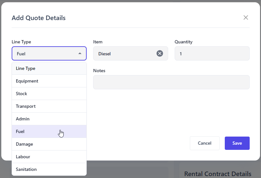Click into the Notes text field
This screenshot has width=261, height=178.
pyautogui.click(x=171, y=82)
